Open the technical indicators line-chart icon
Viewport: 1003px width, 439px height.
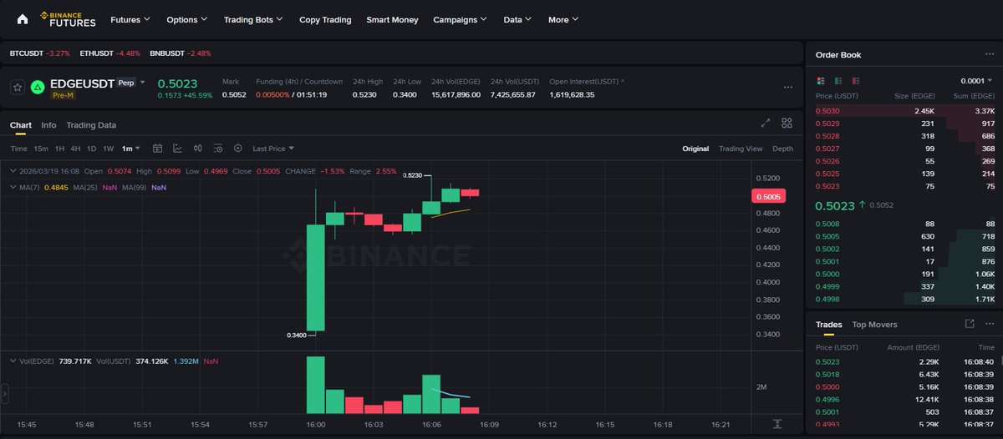click(x=177, y=149)
